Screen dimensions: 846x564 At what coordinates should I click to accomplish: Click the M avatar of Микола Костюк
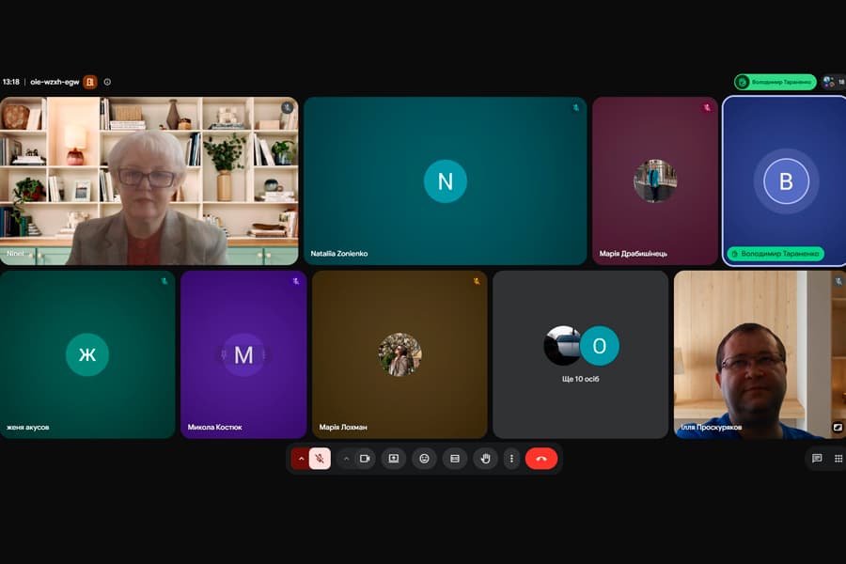[243, 354]
